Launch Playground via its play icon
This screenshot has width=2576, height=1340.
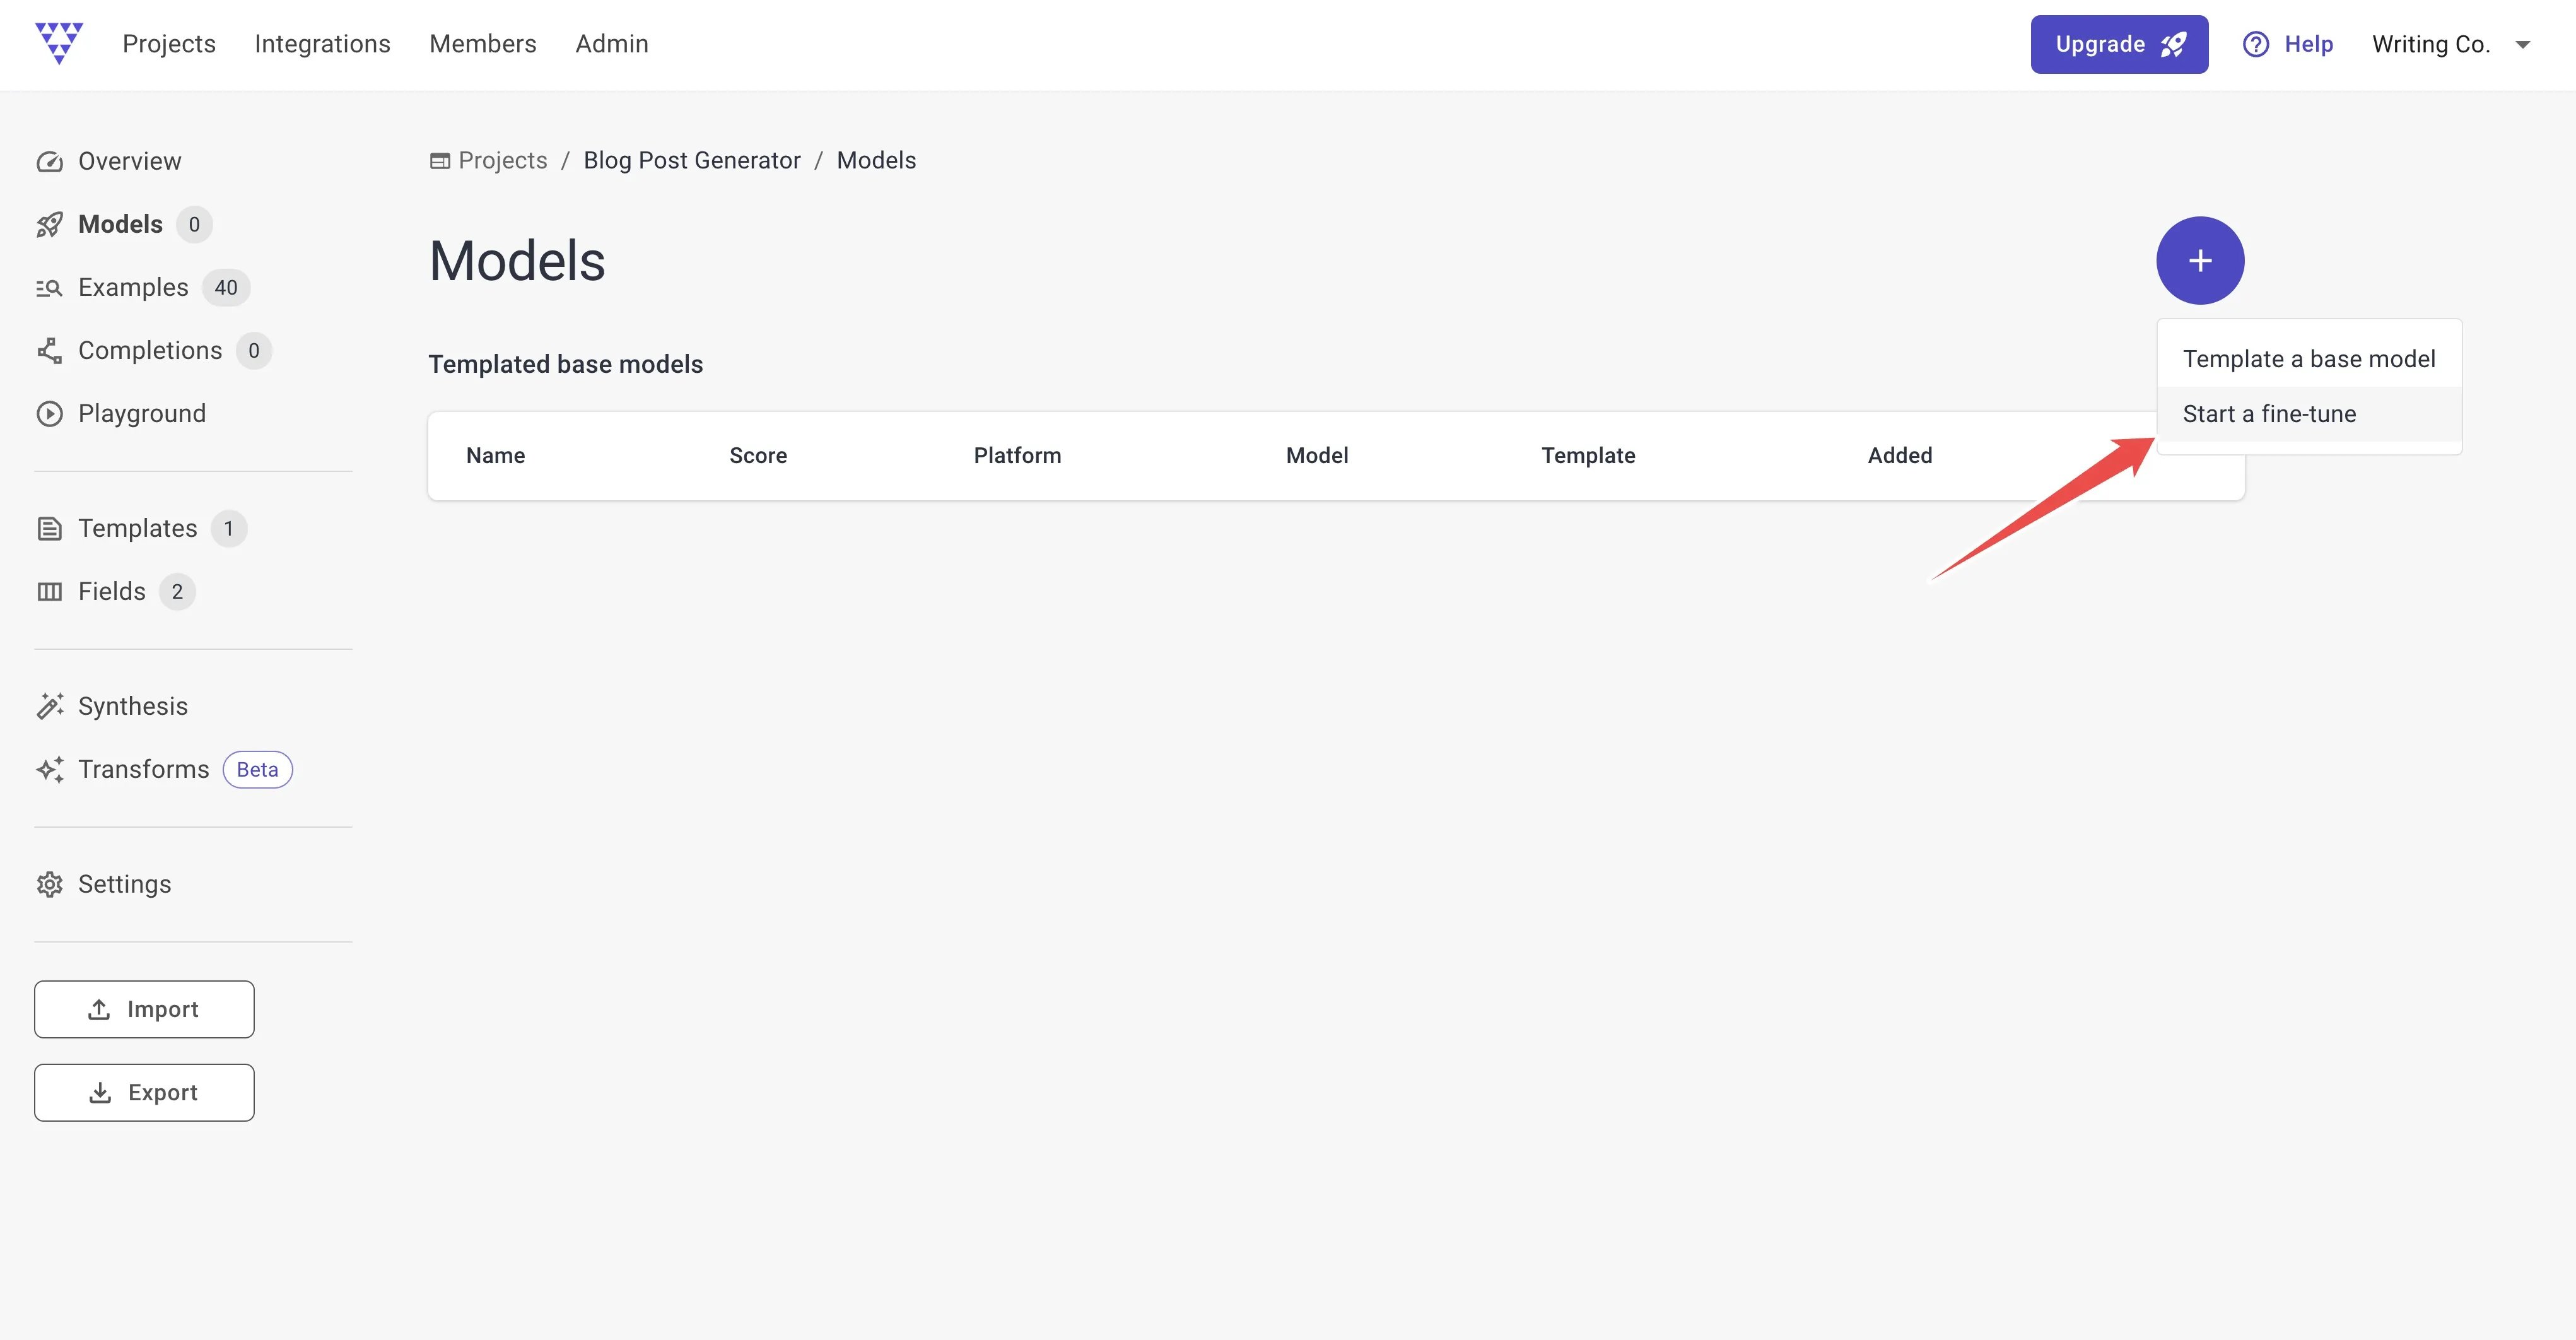pos(49,414)
